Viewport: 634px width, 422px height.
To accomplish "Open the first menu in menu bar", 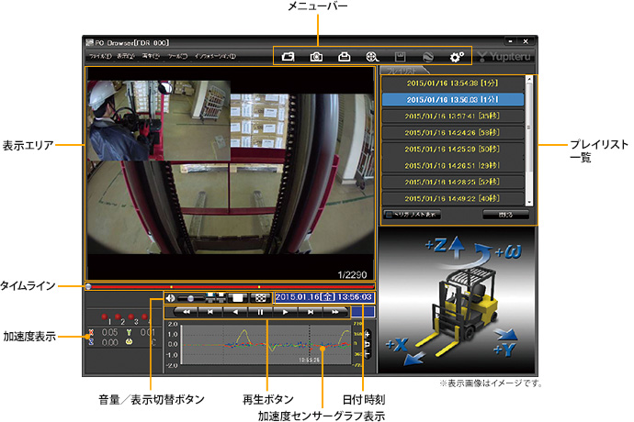I will coord(100,57).
